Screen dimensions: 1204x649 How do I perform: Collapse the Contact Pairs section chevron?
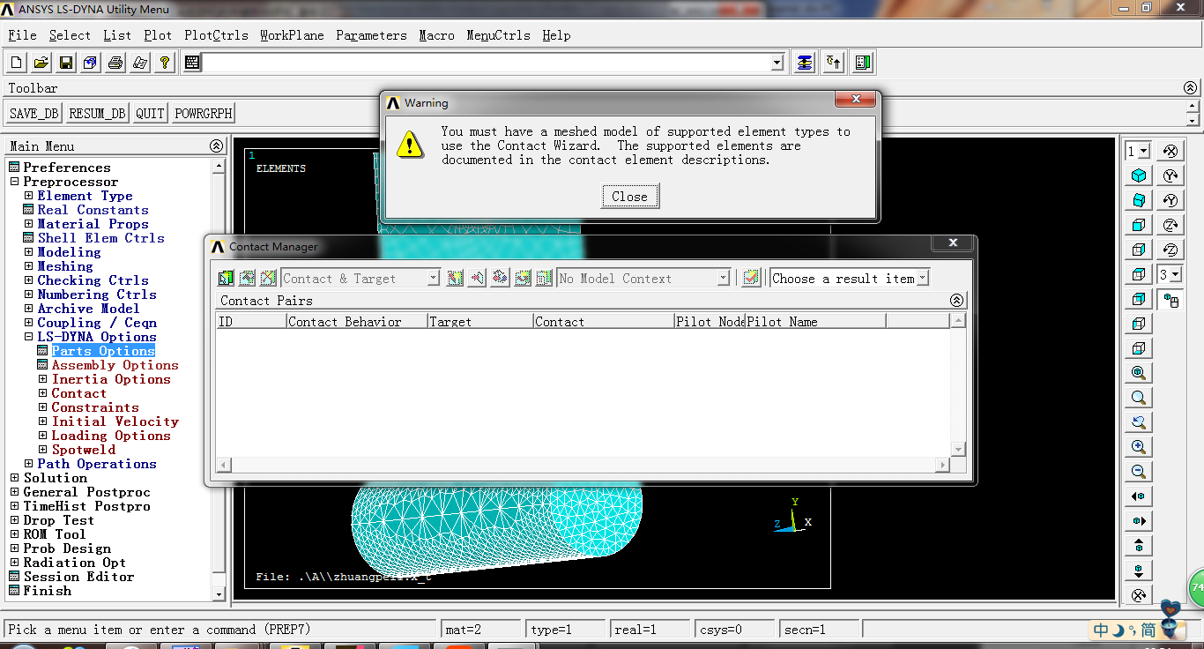[957, 301]
